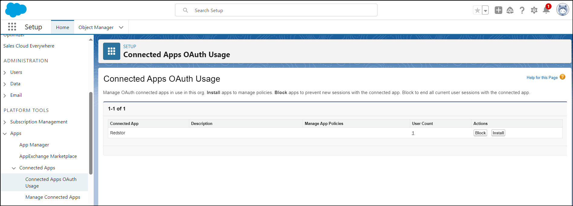Open Manage Connected Apps in sidebar
This screenshot has width=573, height=206.
[x=53, y=197]
